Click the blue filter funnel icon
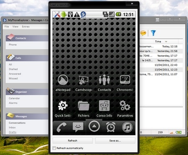 [x=153, y=33]
